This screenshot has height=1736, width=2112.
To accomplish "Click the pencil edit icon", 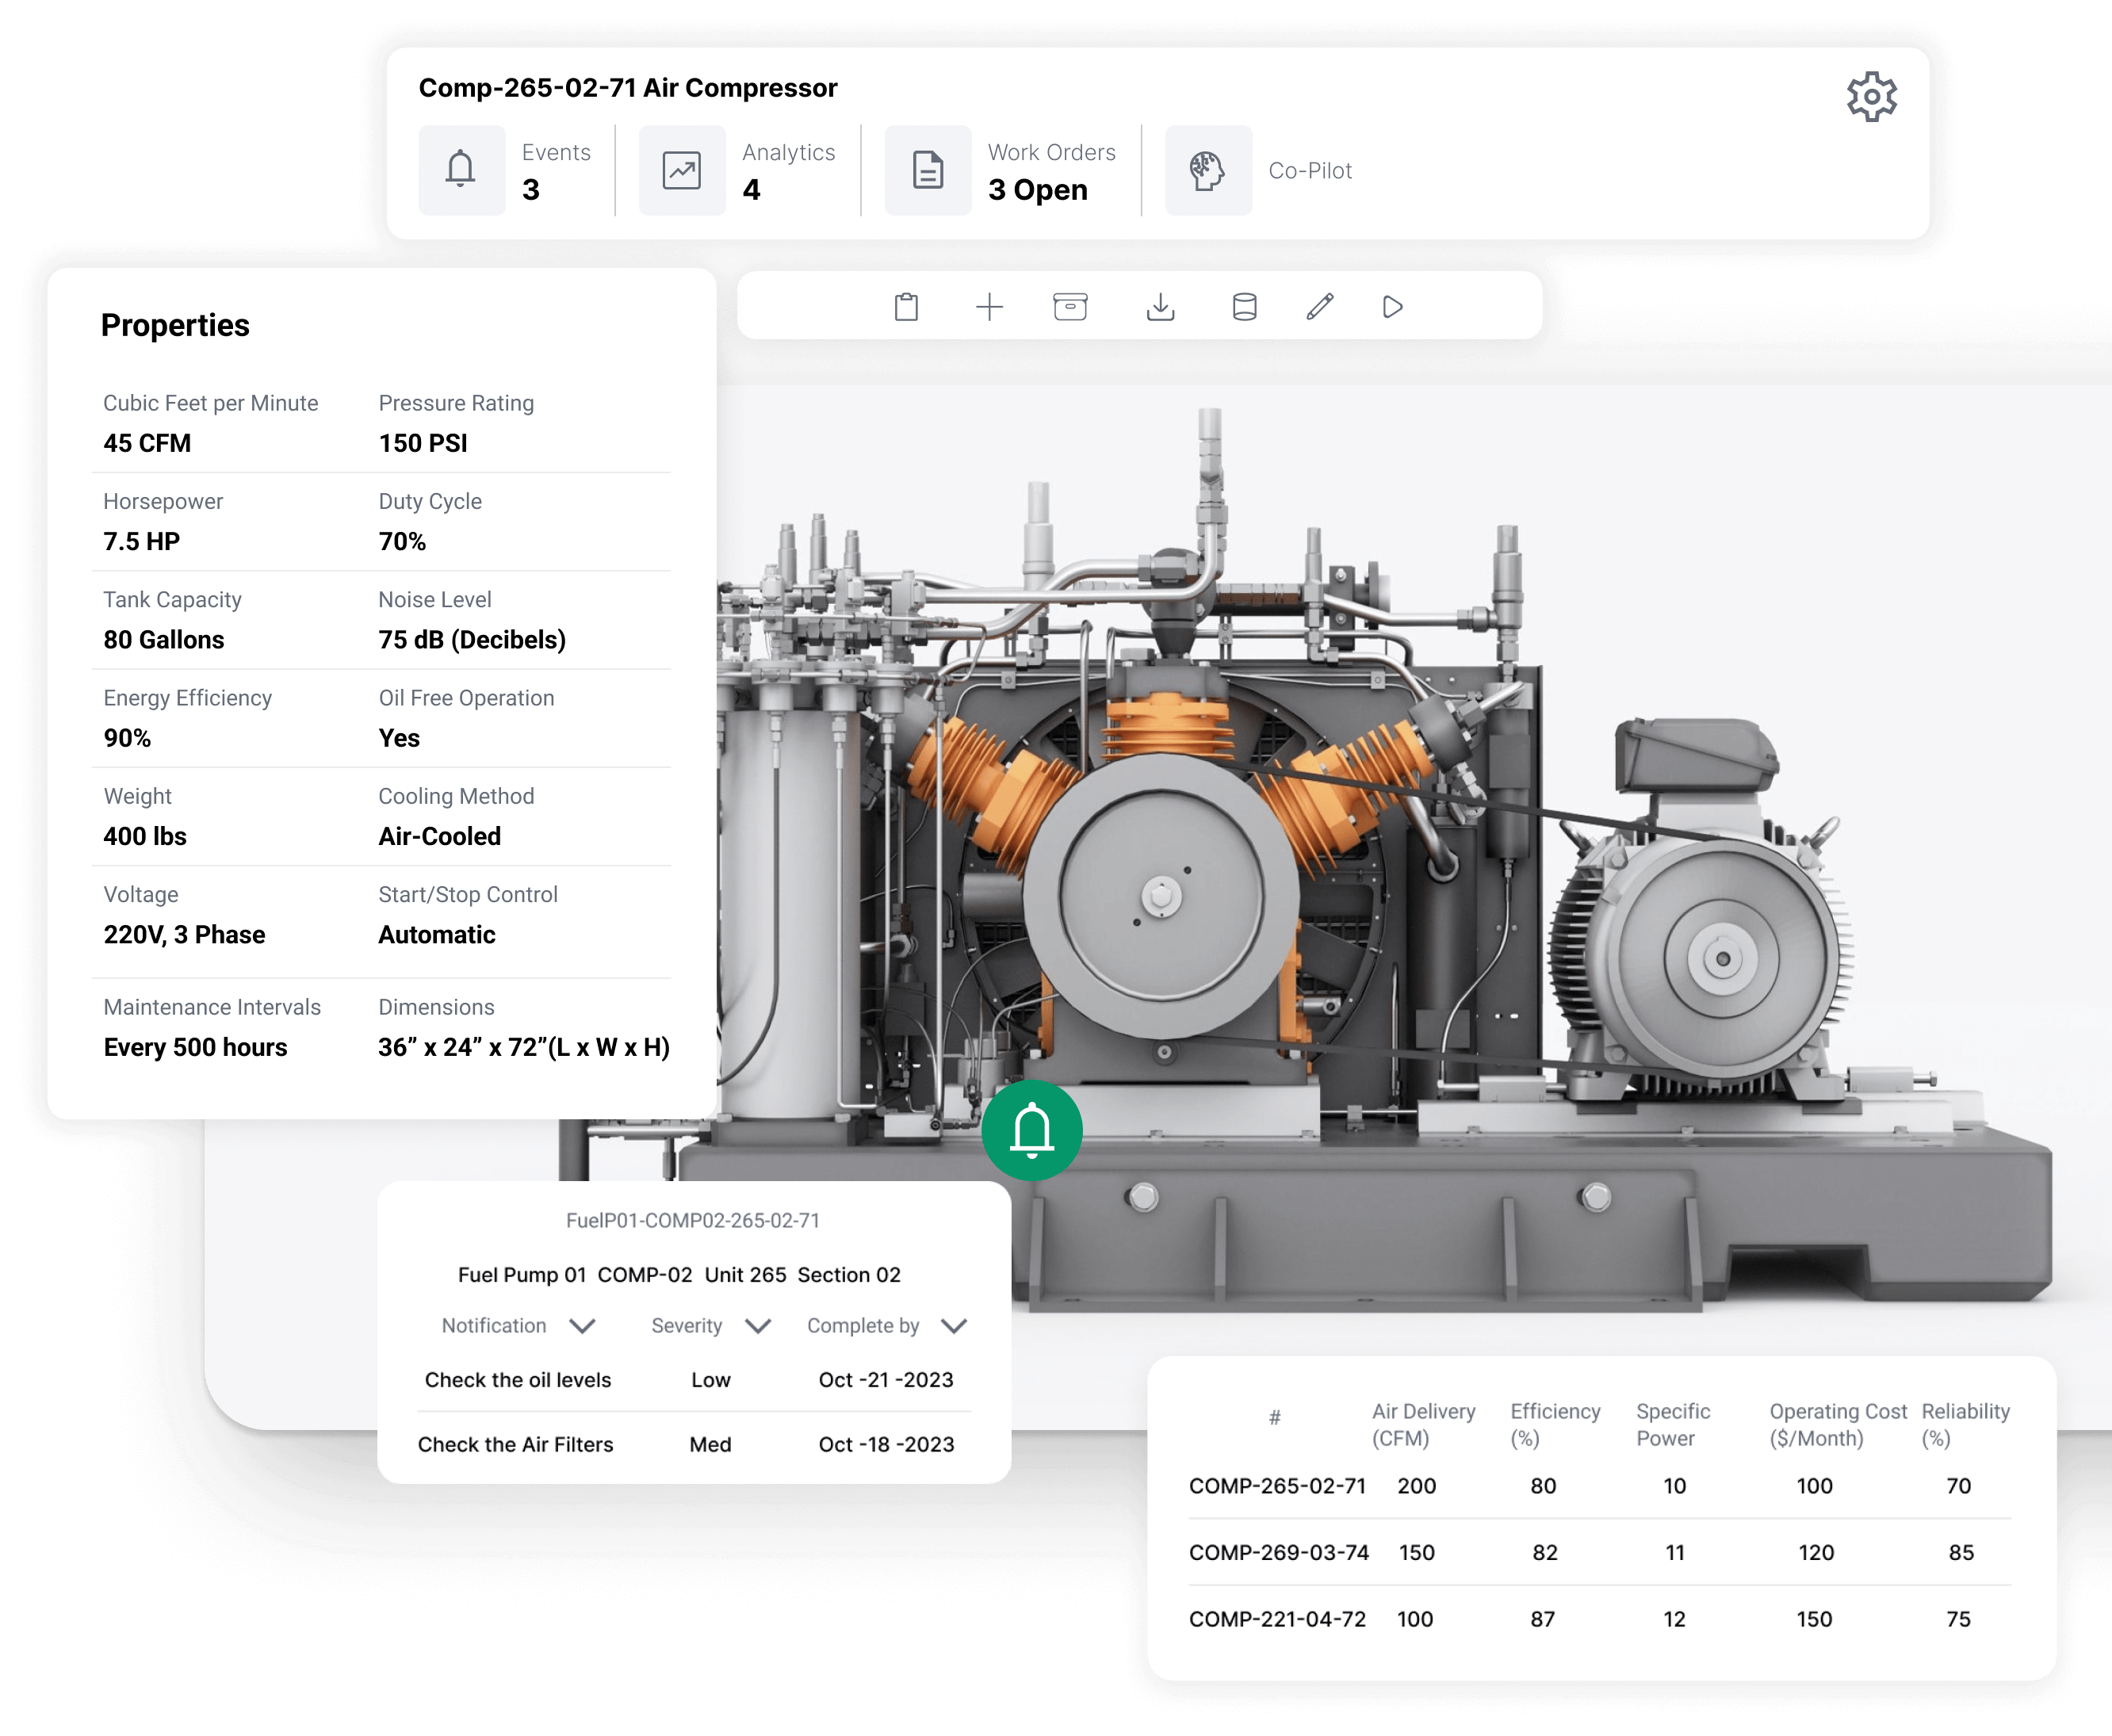I will click(x=1320, y=306).
